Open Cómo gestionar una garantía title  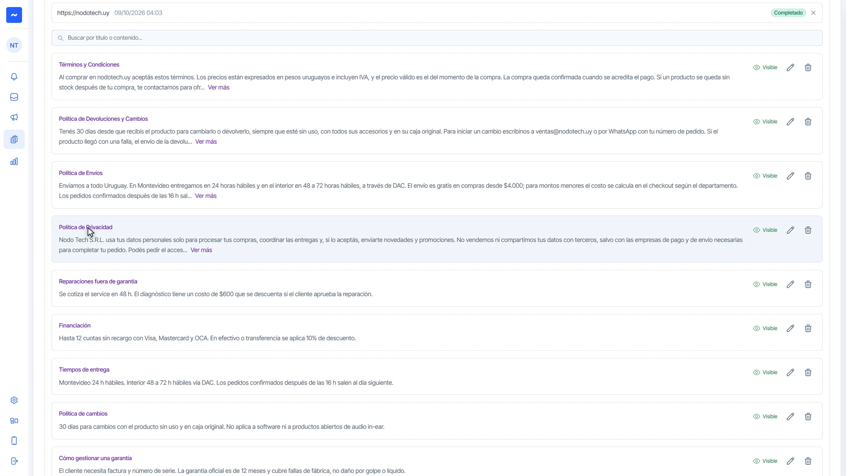coord(95,458)
